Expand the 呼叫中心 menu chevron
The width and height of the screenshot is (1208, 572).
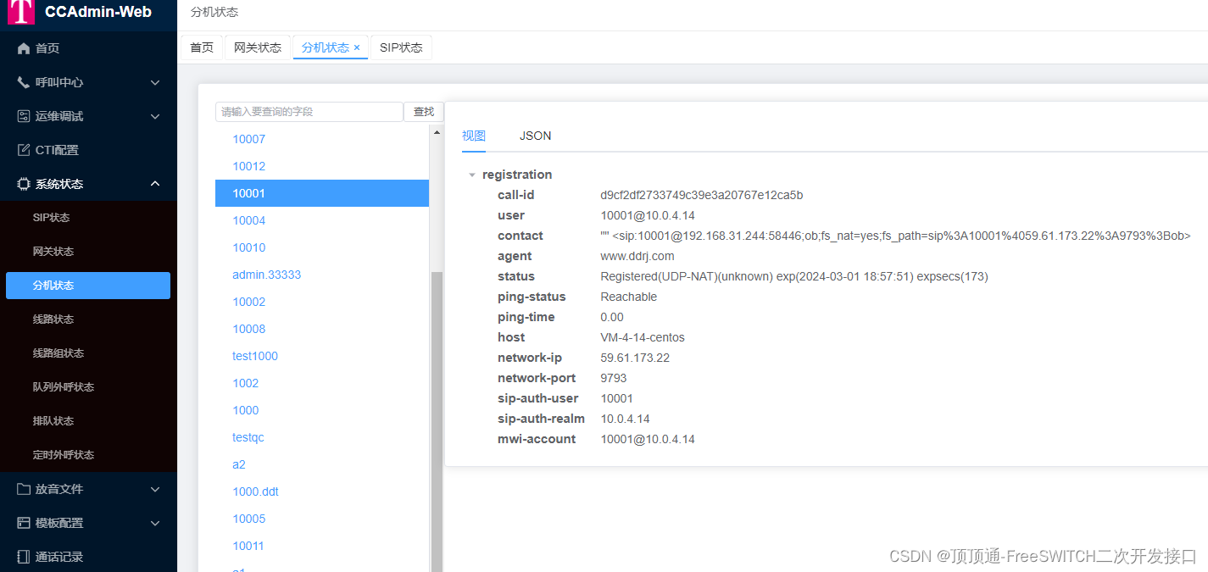154,82
